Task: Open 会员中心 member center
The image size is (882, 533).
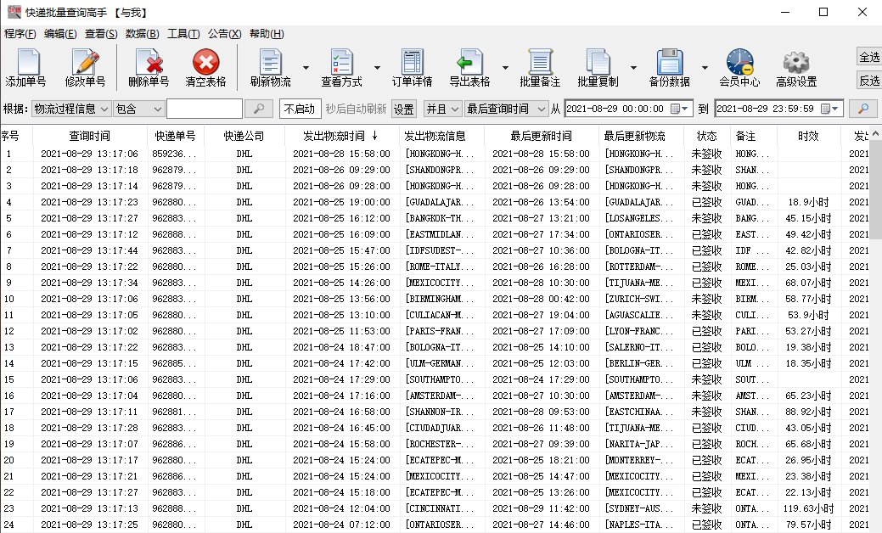Action: (739, 68)
